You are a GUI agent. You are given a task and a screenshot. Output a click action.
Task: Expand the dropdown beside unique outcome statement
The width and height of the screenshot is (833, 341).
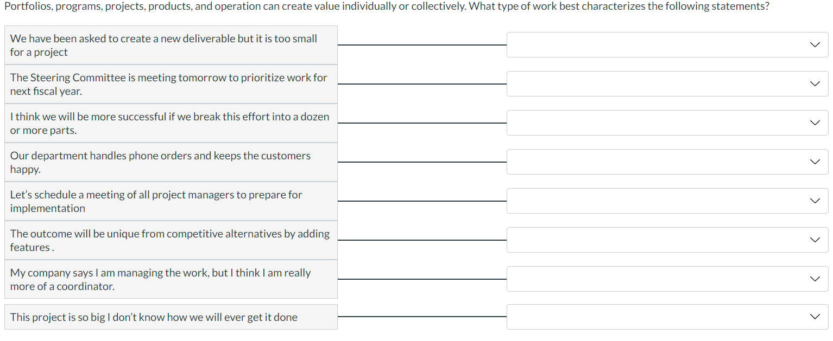[667, 240]
